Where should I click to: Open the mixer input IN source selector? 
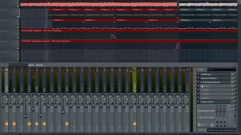click(x=222, y=70)
